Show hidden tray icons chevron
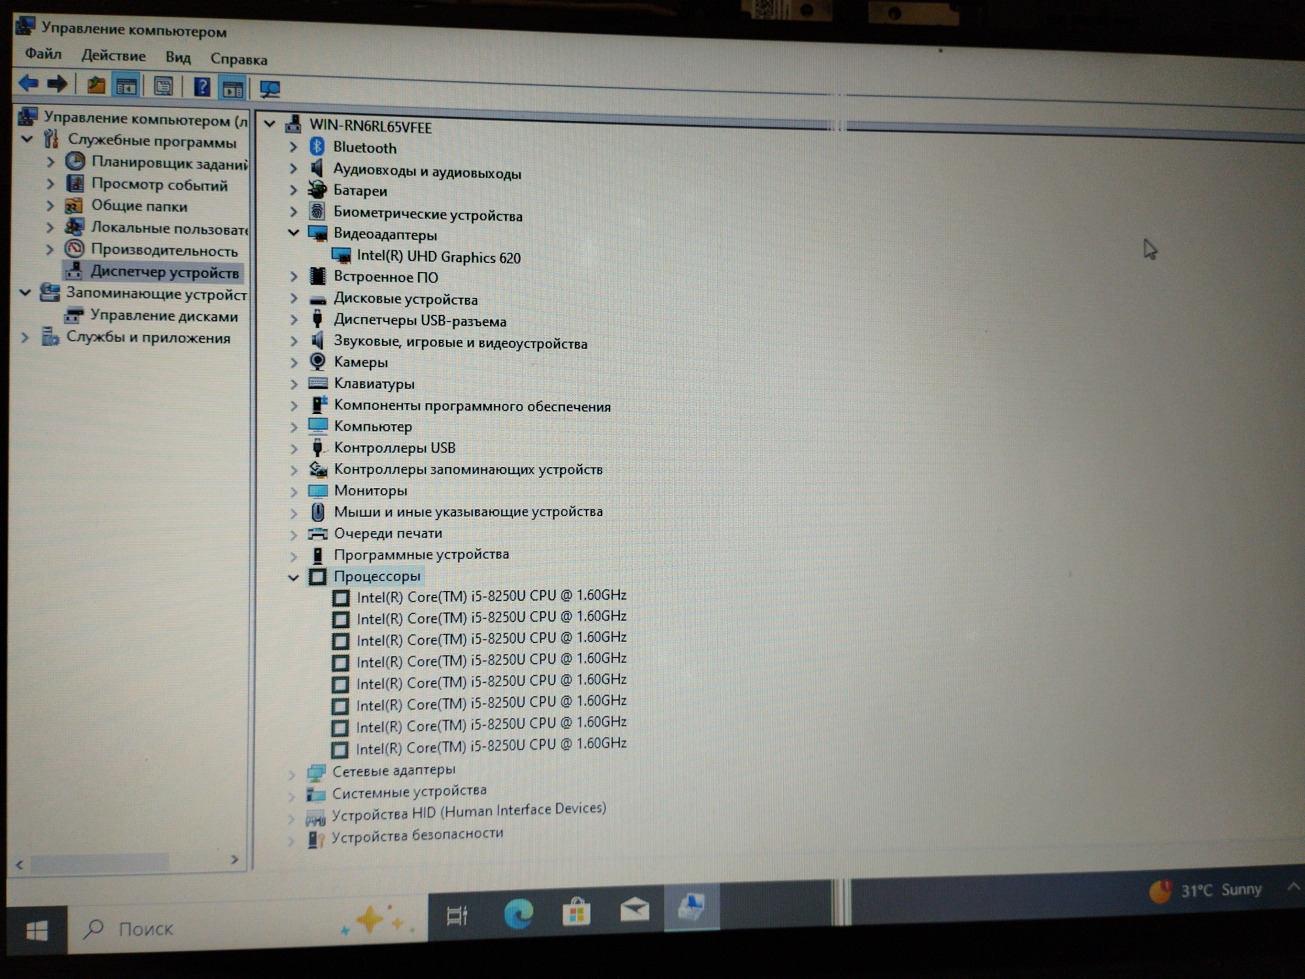Viewport: 1305px width, 979px height. (x=1293, y=887)
